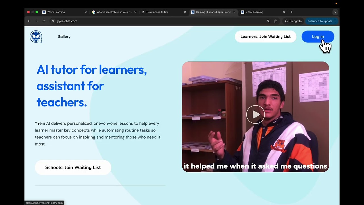Click the Incognito indicator
The height and width of the screenshot is (205, 364).
tap(293, 21)
